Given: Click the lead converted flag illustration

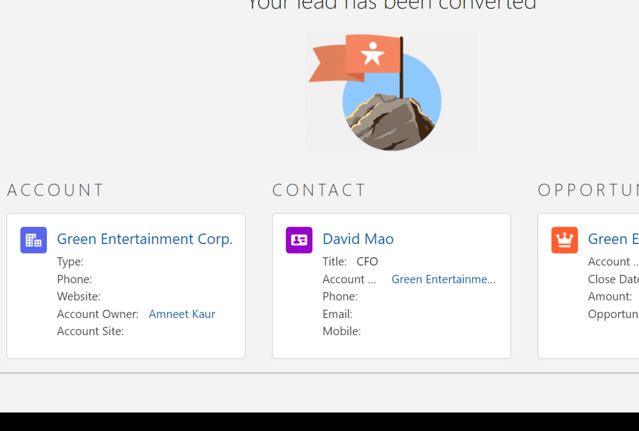Looking at the screenshot, I should pyautogui.click(x=391, y=91).
